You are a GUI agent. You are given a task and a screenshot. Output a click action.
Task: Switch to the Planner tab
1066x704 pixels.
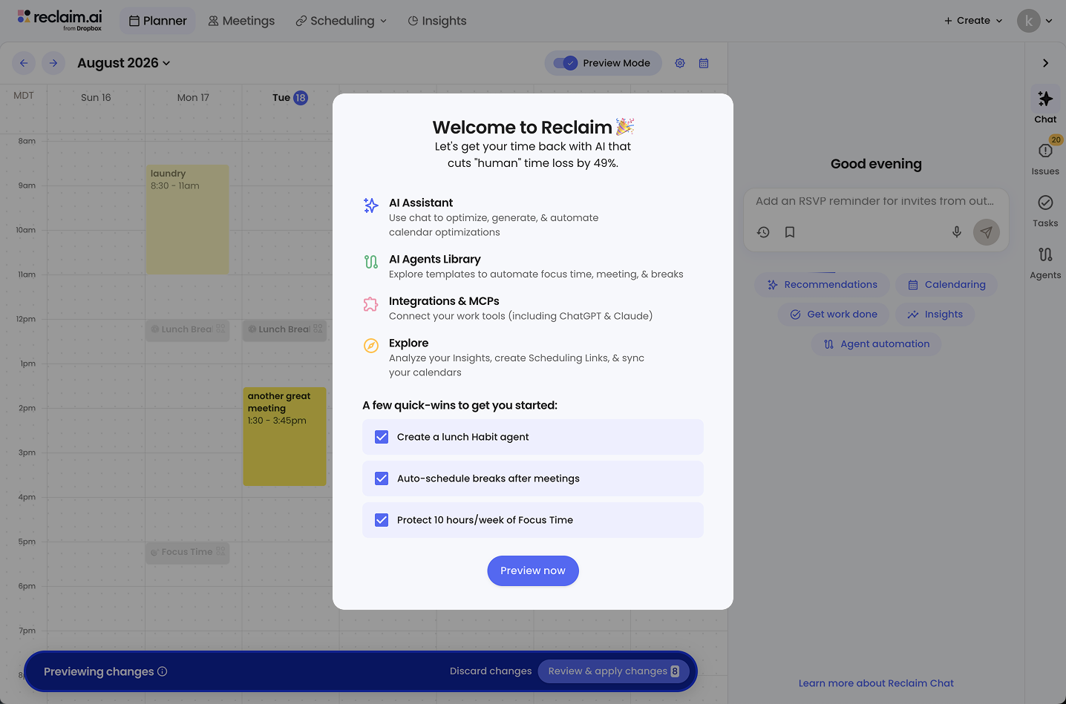tap(158, 21)
